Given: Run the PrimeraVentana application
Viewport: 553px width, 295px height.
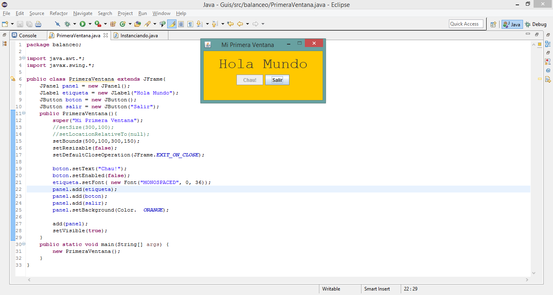Looking at the screenshot, I should click(83, 24).
